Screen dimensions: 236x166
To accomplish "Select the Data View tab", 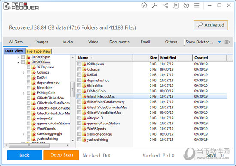I will [x=14, y=51].
